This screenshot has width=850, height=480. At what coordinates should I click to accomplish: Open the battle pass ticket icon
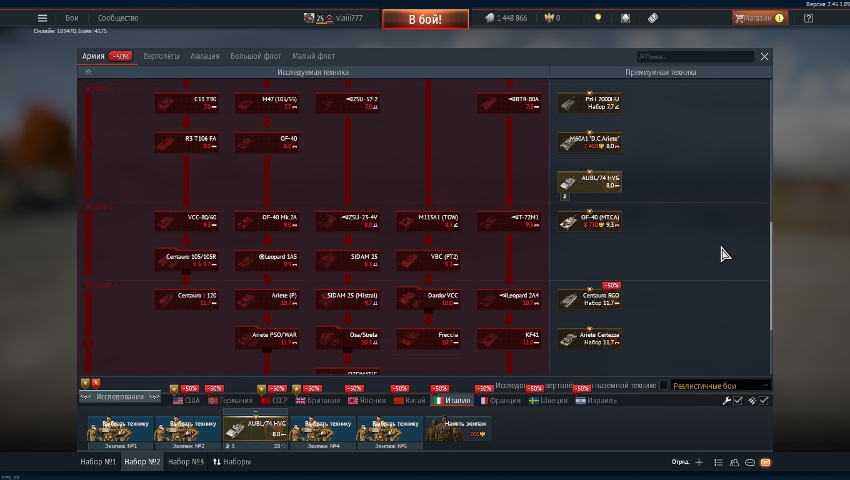tap(653, 18)
